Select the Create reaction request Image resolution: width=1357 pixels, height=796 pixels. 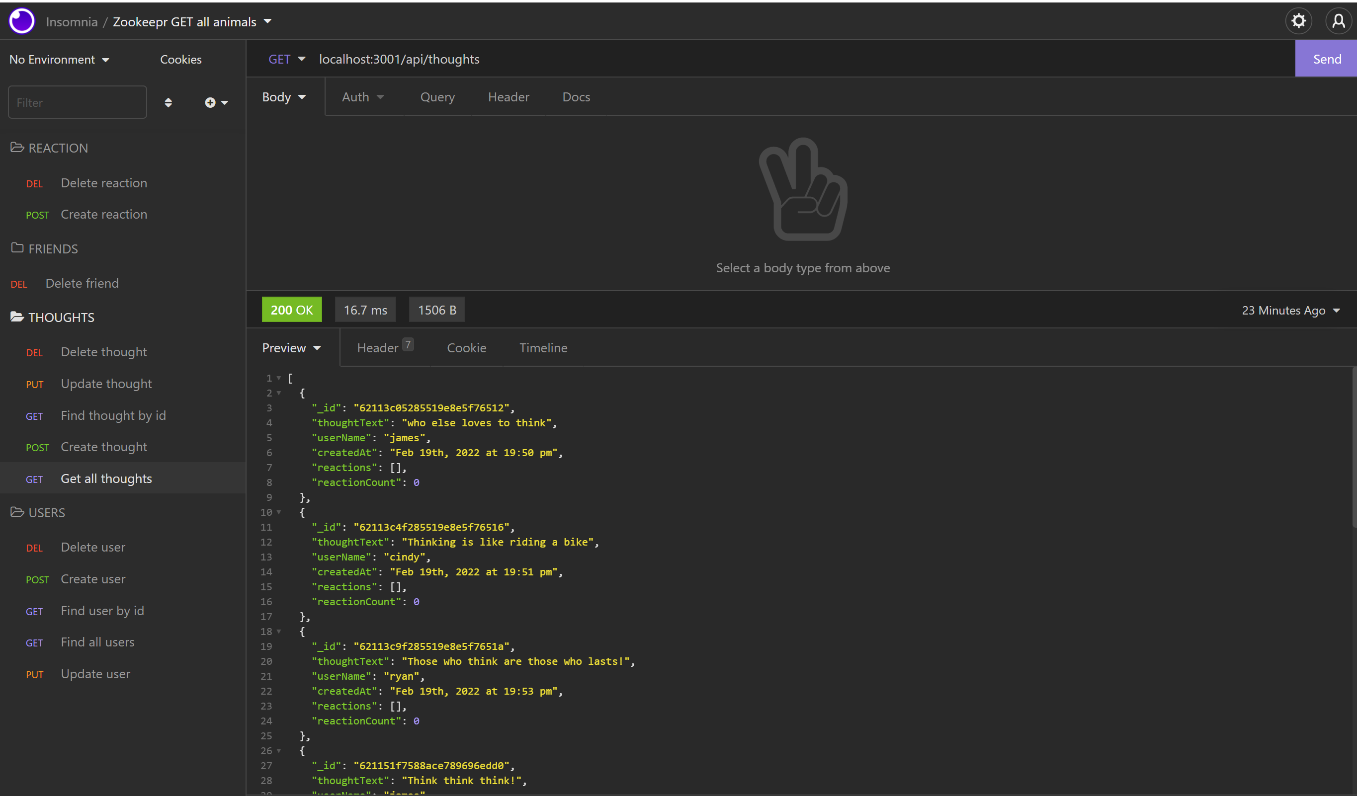(123, 214)
